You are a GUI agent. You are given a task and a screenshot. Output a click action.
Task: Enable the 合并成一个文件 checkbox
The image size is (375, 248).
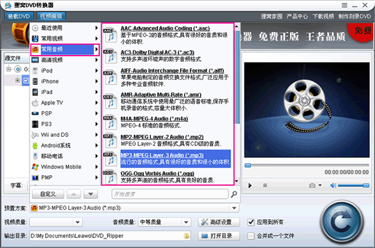(x=251, y=236)
